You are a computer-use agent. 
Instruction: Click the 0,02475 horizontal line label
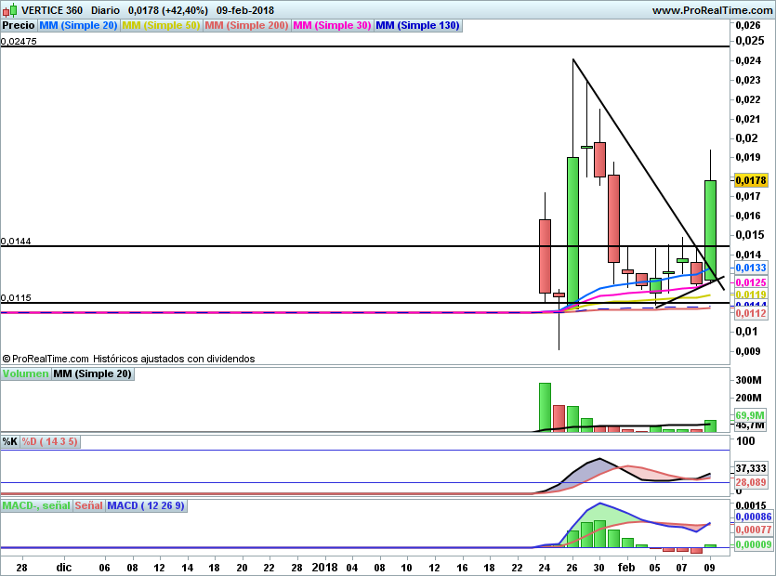coord(19,41)
